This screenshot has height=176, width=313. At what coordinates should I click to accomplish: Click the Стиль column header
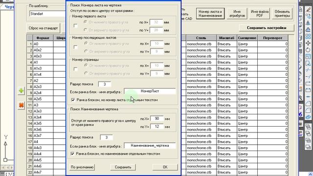tap(201, 38)
